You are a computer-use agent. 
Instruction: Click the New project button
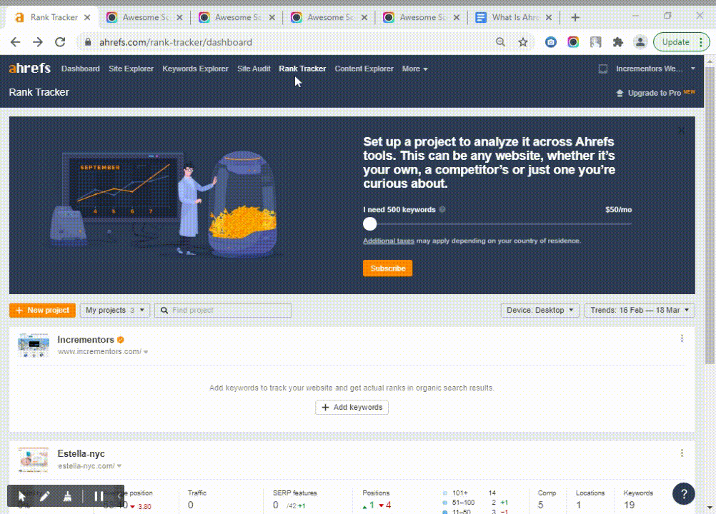click(42, 310)
